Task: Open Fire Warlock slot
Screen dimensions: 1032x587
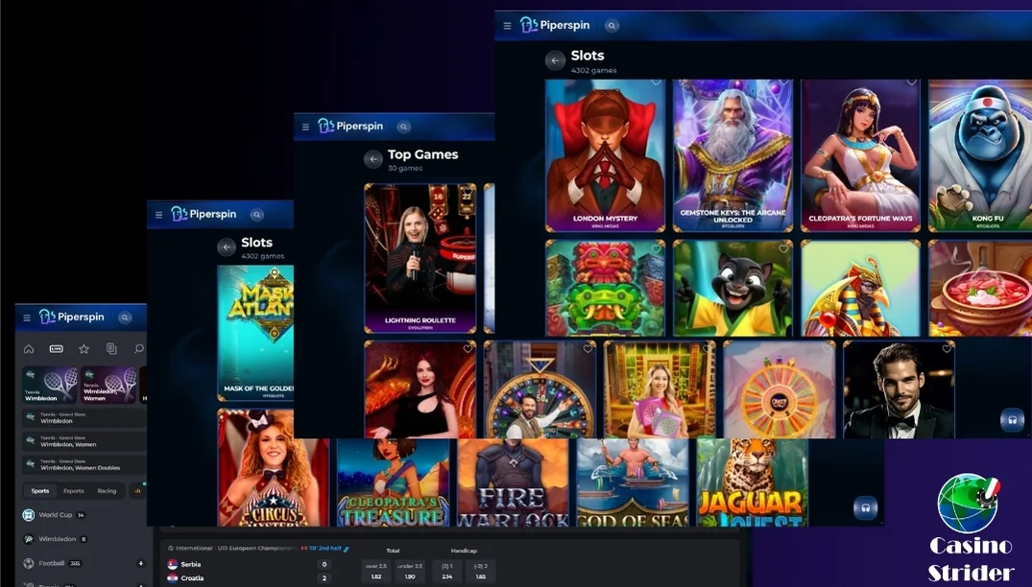Action: pos(513,482)
